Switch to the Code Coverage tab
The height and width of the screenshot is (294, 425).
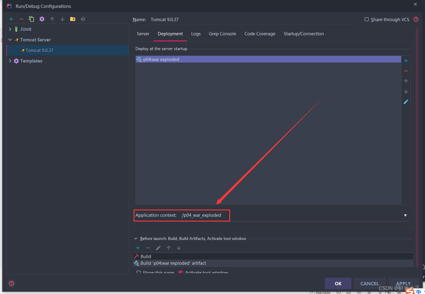(260, 34)
